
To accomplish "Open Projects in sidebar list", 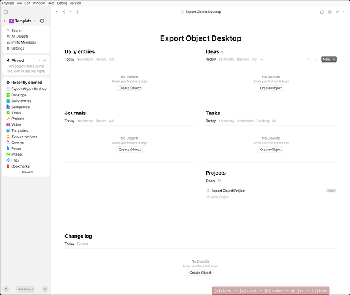I will click(18, 119).
